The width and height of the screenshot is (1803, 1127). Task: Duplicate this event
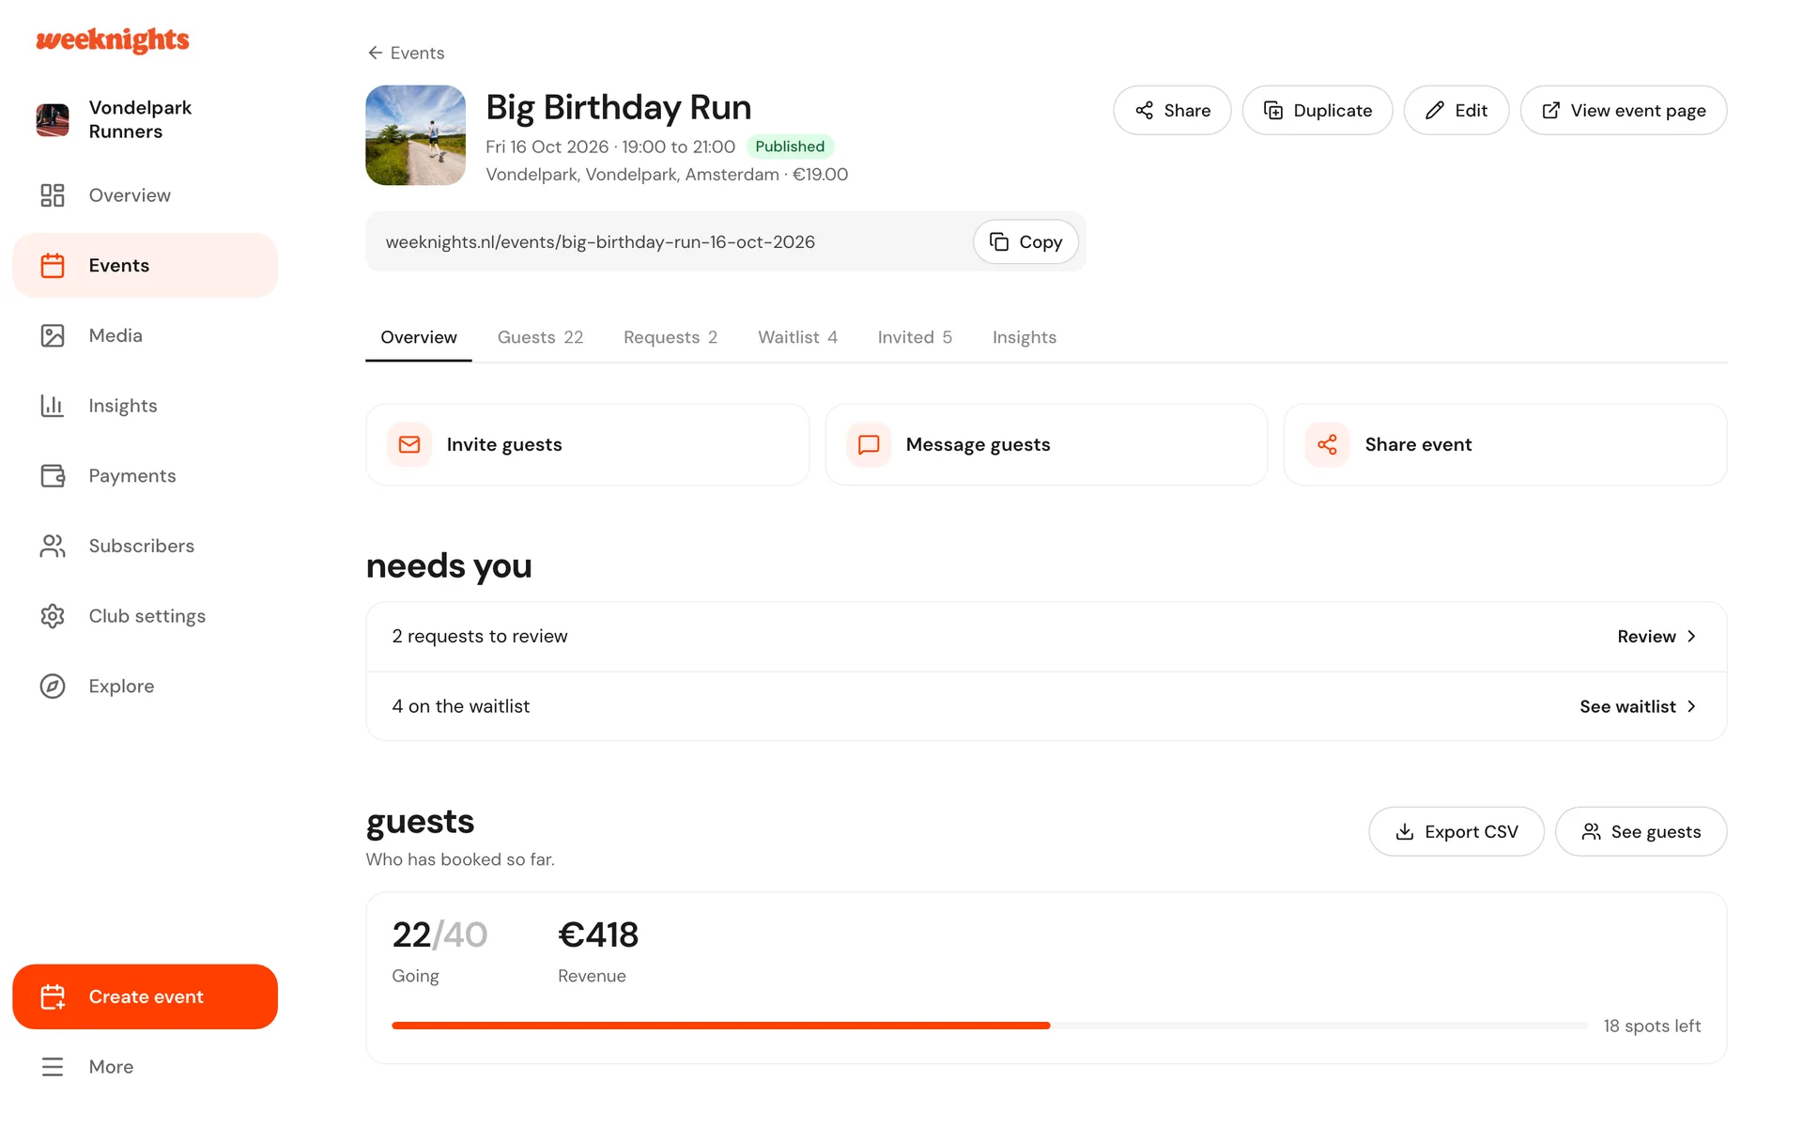pos(1318,110)
